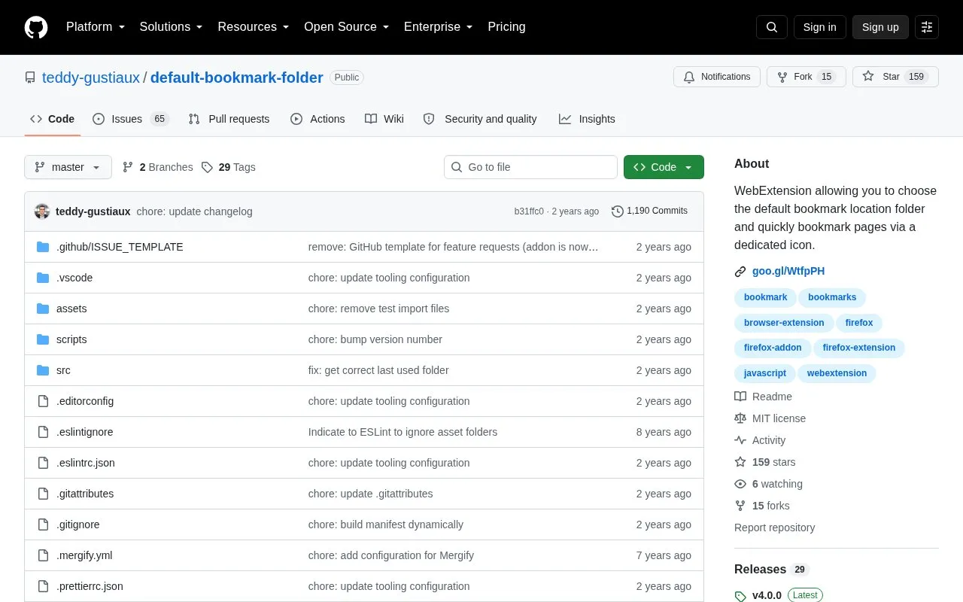Open the 1,190 Commits history
963x602 pixels.
coord(650,211)
